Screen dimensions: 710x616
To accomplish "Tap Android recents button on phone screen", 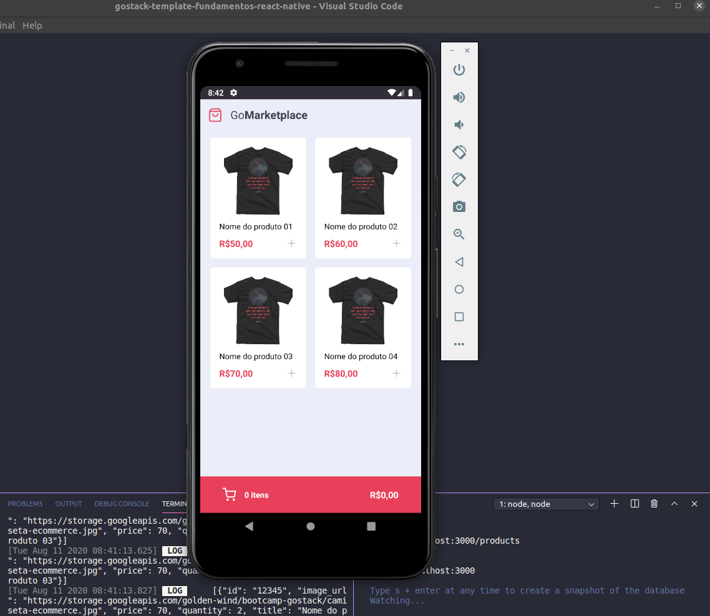I will point(371,526).
